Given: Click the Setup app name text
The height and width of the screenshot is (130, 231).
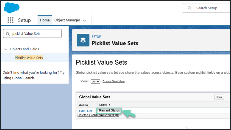Looking at the screenshot, I should point(24,20).
